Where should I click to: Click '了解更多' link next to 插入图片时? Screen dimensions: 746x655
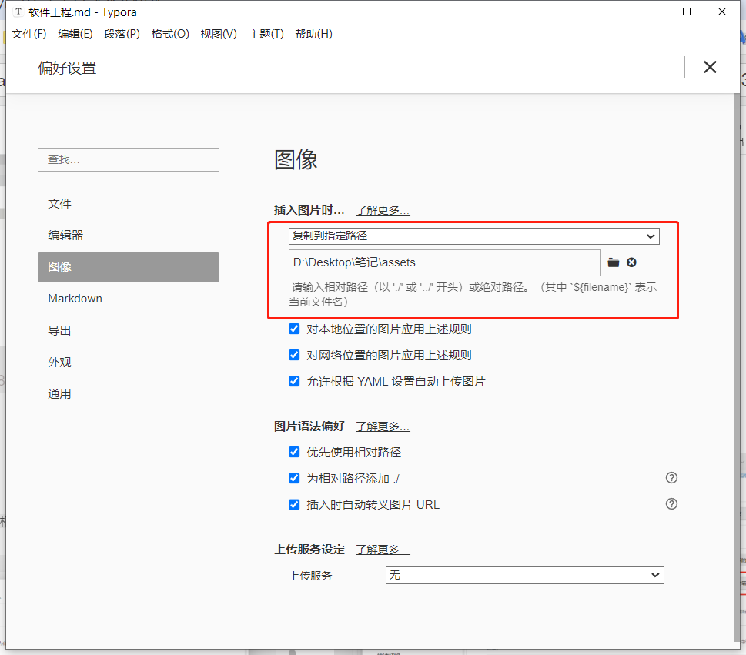383,210
